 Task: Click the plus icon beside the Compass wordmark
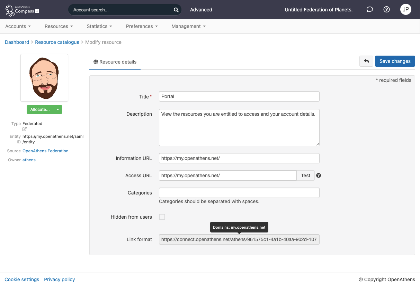(38, 11)
